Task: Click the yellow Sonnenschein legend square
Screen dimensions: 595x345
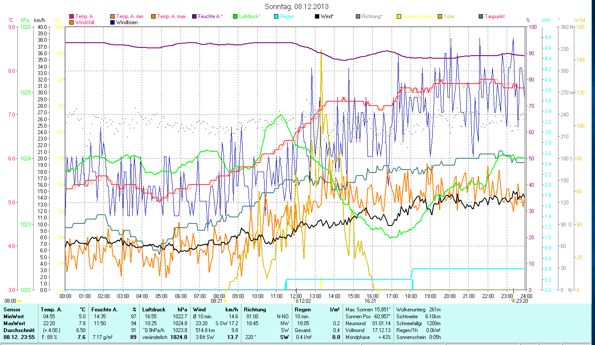Action: 399,17
